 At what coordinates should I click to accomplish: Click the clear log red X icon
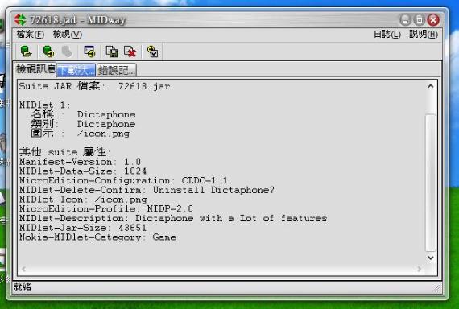coord(130,51)
